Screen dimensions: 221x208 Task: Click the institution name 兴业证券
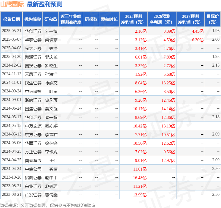(33, 186)
